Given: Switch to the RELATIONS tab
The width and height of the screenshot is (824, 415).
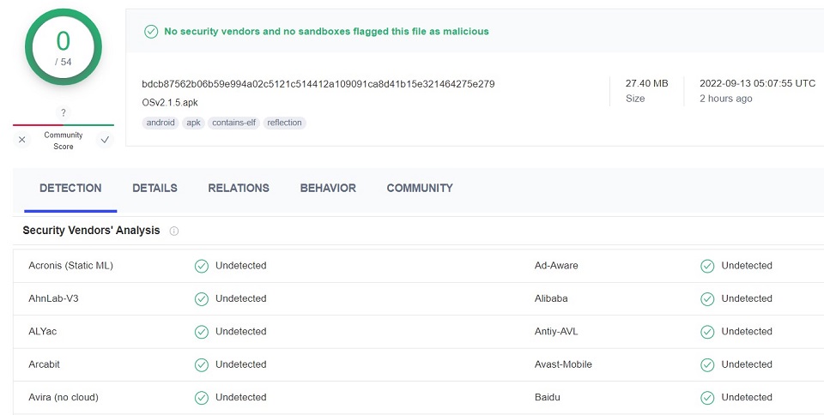Looking at the screenshot, I should (x=239, y=188).
